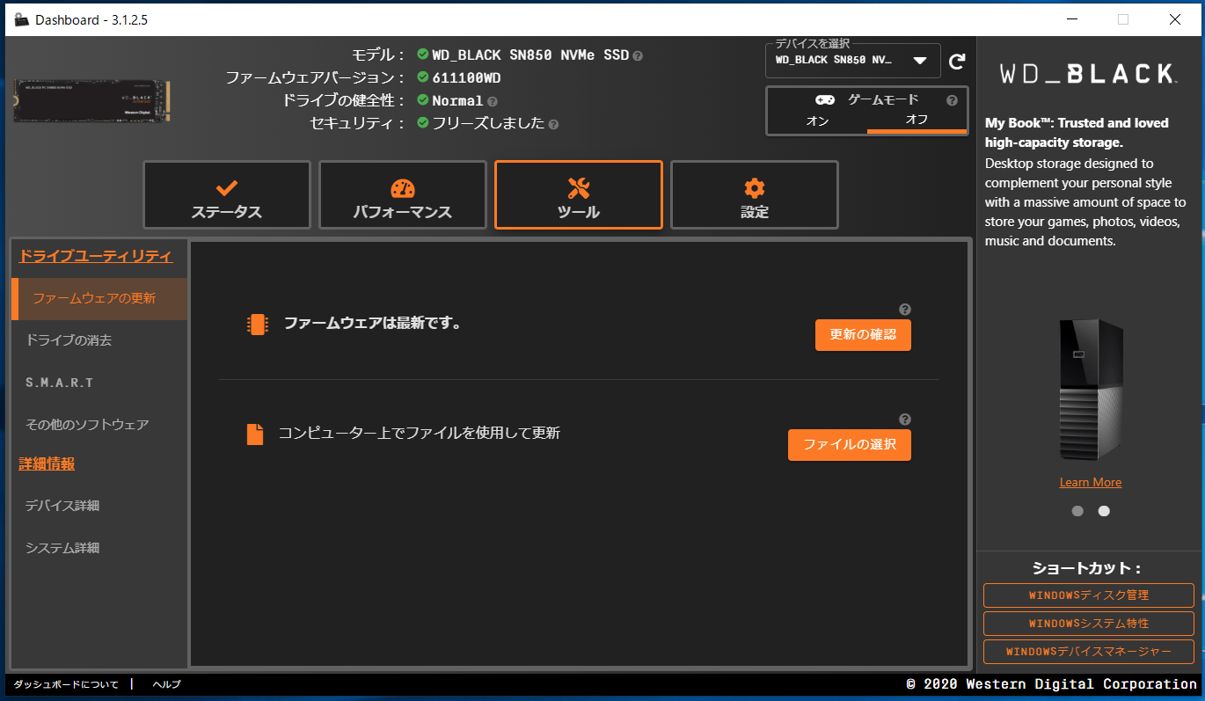Image resolution: width=1205 pixels, height=701 pixels.
Task: Click ダッシュボードについて in footer
Action: click(x=66, y=684)
